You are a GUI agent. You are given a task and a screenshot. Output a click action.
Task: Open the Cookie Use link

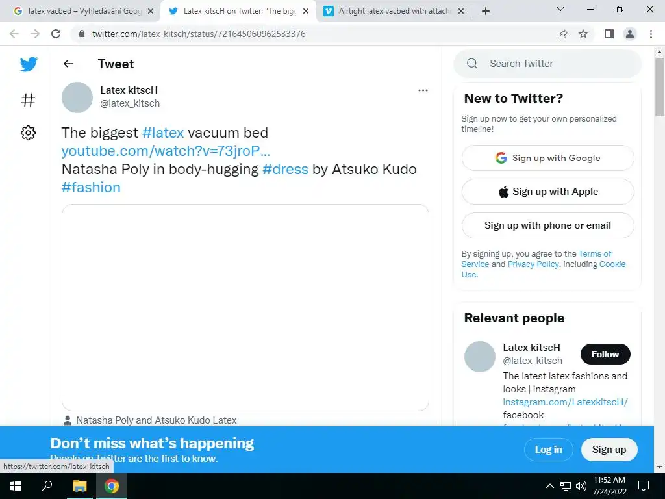(612, 264)
